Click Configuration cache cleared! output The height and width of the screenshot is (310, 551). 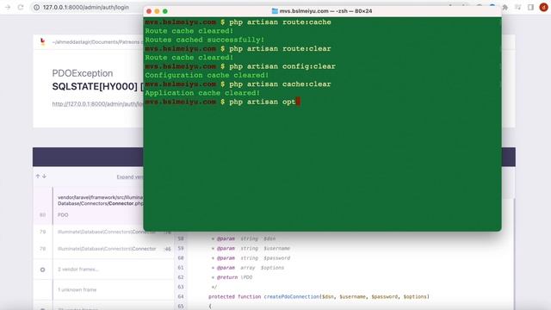207,75
